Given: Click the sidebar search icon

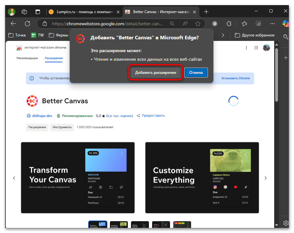Looking at the screenshot, I should click(285, 37).
